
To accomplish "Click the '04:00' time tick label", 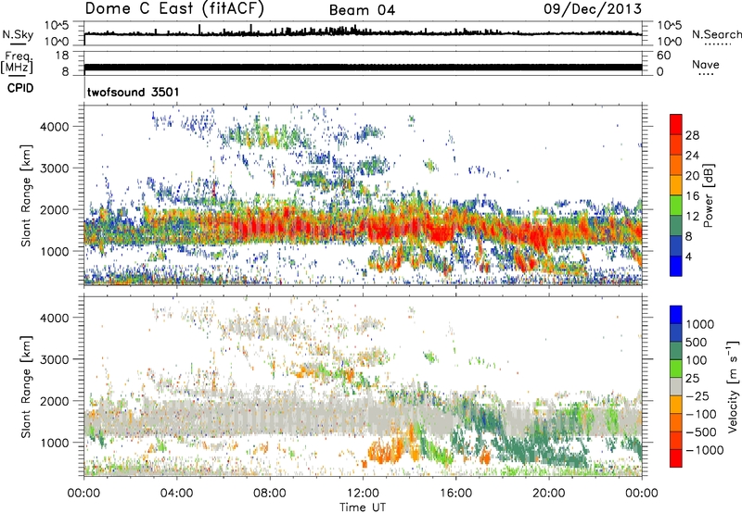I will coord(176,494).
